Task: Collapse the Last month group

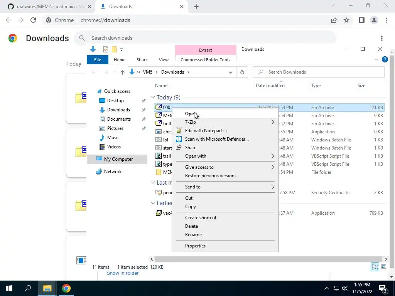Action: [x=153, y=182]
